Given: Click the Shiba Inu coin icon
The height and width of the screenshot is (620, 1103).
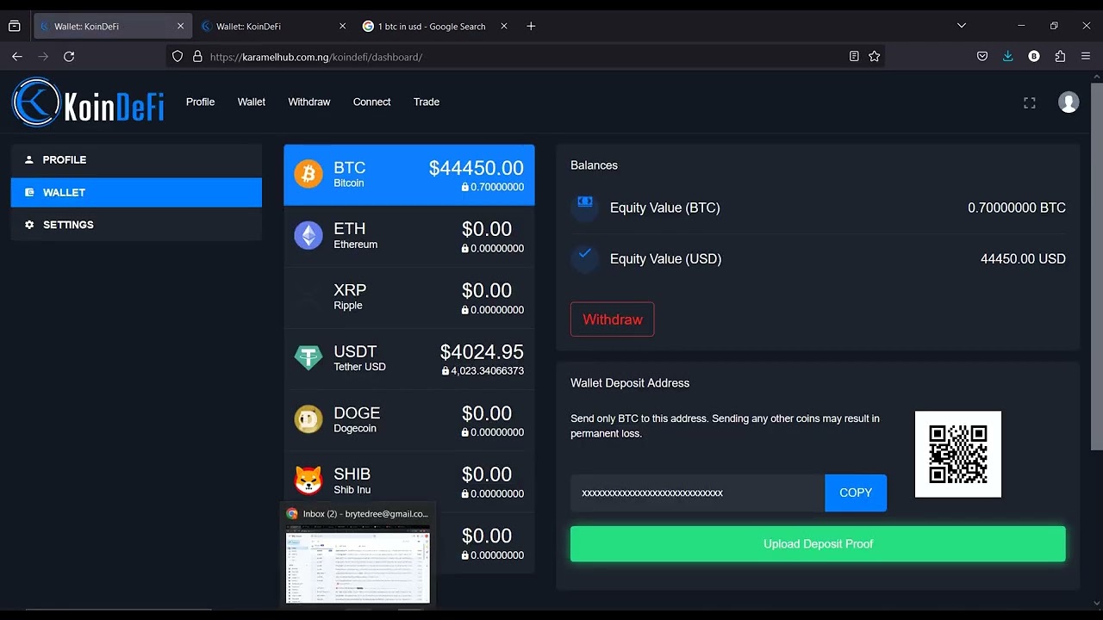Looking at the screenshot, I should click(x=308, y=480).
